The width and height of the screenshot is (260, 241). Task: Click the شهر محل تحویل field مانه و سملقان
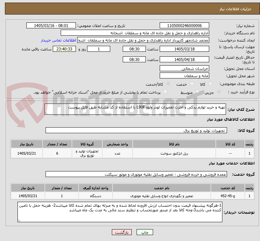[184, 76]
